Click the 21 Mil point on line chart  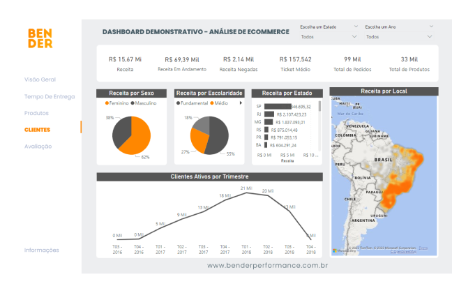click(x=246, y=193)
